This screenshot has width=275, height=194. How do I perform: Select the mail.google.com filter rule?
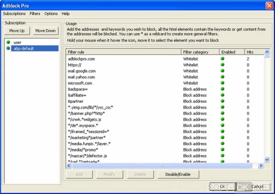point(82,71)
